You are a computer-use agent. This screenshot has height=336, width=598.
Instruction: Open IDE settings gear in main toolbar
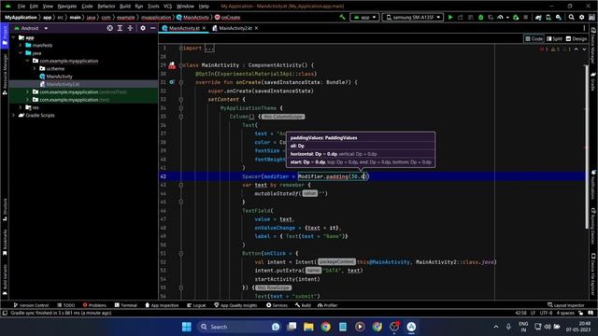coord(581,17)
